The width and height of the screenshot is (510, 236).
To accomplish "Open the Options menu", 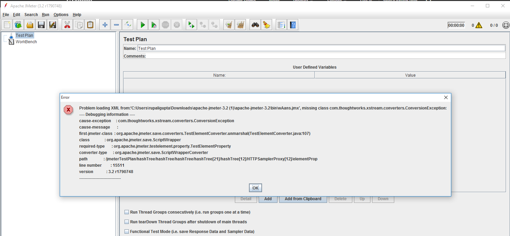I will pyautogui.click(x=61, y=15).
